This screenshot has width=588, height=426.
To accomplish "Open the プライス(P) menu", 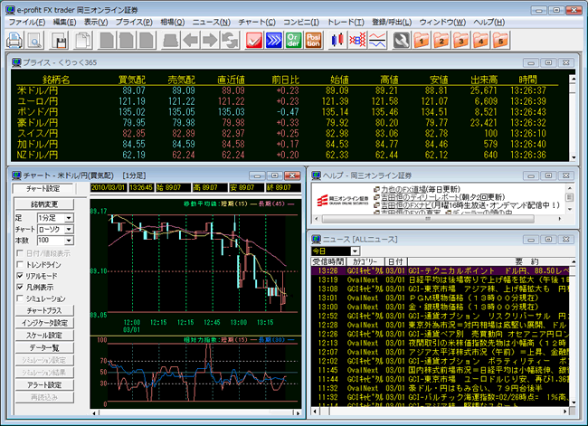I will click(134, 22).
